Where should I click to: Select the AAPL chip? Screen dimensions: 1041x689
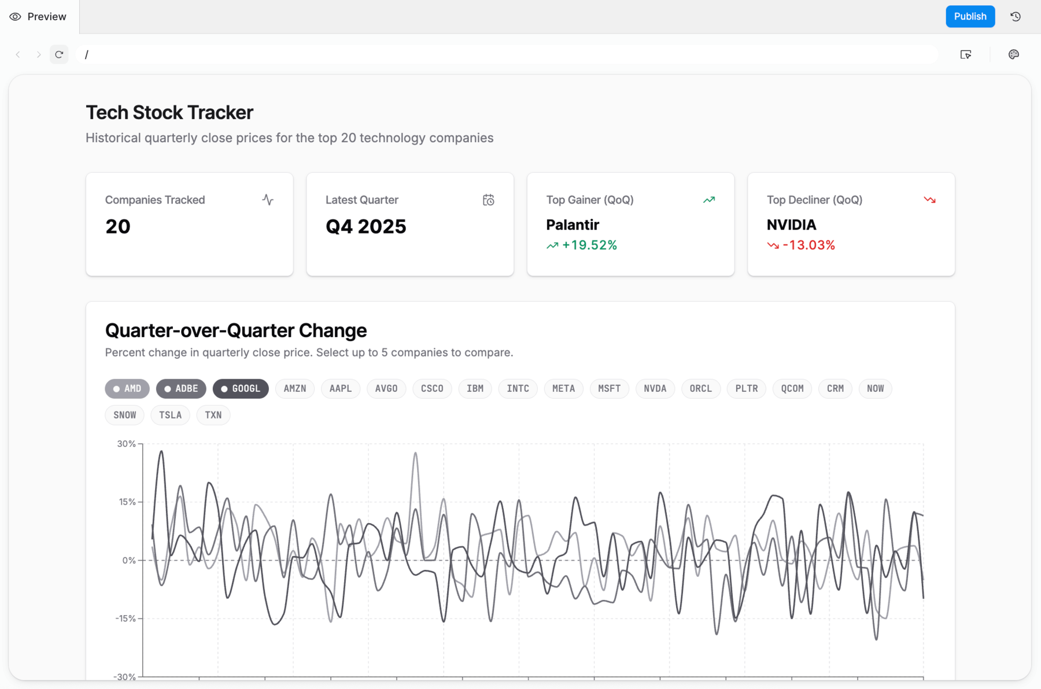(341, 389)
